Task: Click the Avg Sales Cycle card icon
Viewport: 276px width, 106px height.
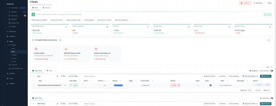Action: [x=270, y=27]
